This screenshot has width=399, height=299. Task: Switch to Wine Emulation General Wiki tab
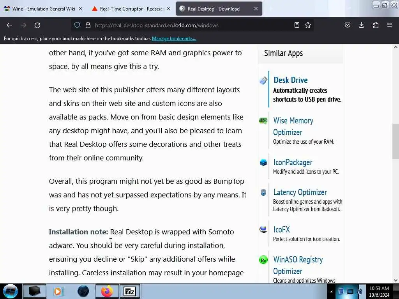44,9
